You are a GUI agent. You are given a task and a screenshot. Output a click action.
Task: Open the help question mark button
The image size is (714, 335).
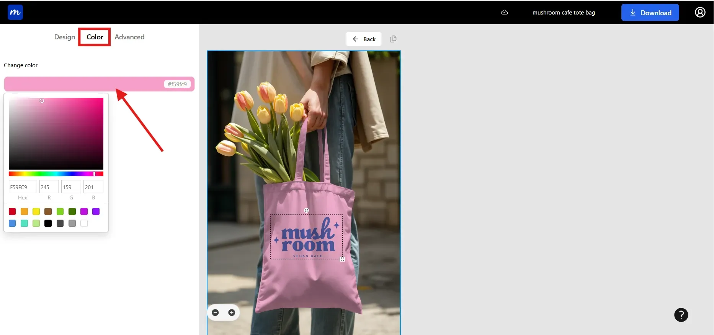click(x=681, y=315)
